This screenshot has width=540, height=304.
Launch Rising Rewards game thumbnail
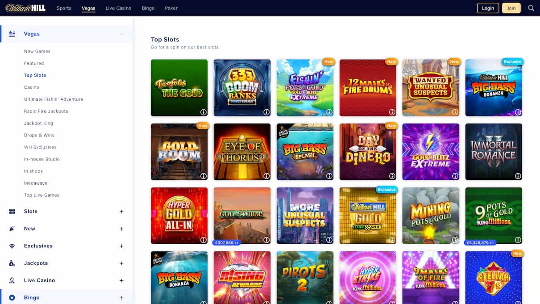pyautogui.click(x=242, y=278)
